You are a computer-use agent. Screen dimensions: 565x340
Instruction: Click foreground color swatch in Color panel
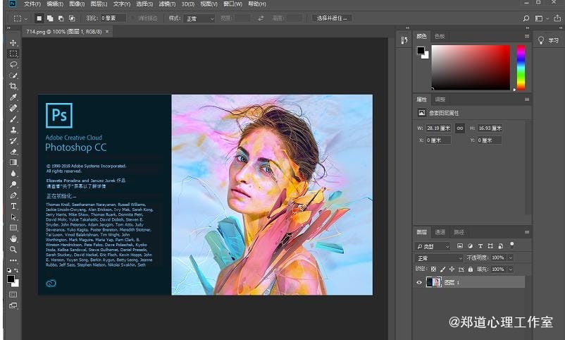(x=421, y=50)
